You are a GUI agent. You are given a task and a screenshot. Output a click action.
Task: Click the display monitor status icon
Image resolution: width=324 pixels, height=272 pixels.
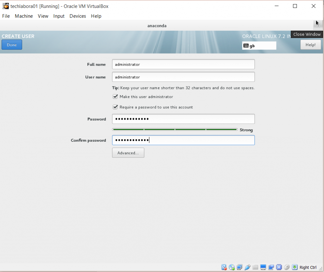point(263,267)
